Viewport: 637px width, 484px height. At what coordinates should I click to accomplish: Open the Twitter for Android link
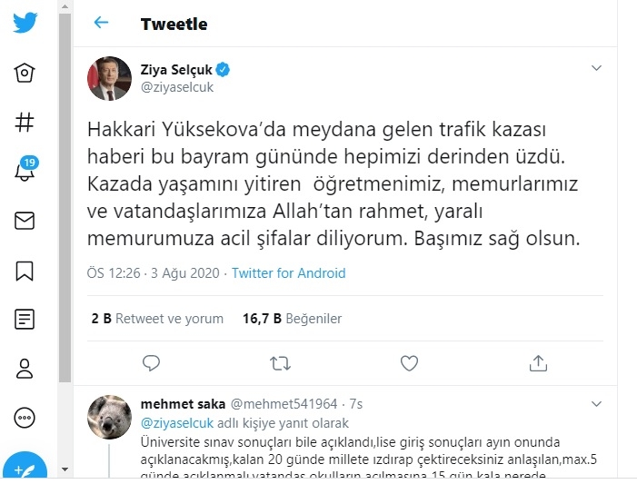tap(288, 272)
